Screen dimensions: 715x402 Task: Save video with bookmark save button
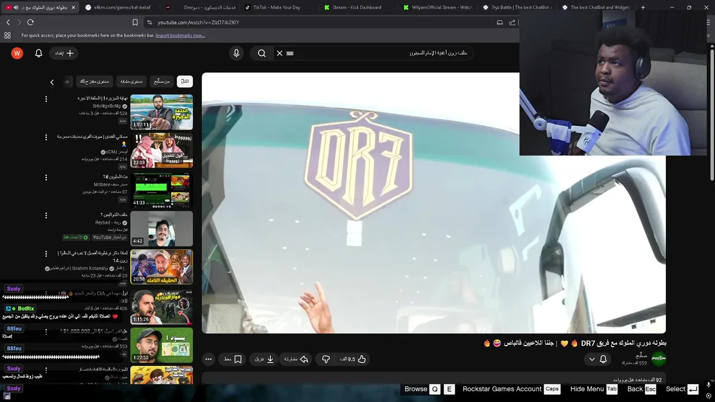232,359
